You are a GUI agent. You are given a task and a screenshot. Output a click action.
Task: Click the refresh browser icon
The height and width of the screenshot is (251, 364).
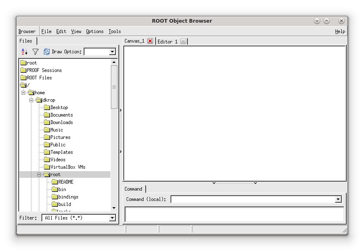point(46,52)
